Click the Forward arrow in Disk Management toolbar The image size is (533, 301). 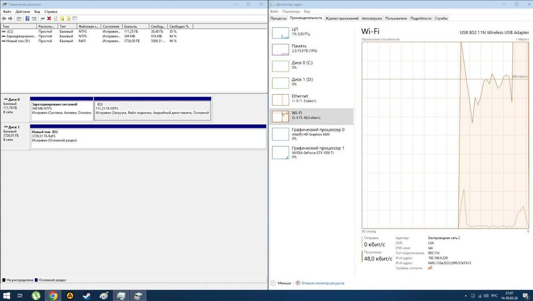click(x=10, y=19)
